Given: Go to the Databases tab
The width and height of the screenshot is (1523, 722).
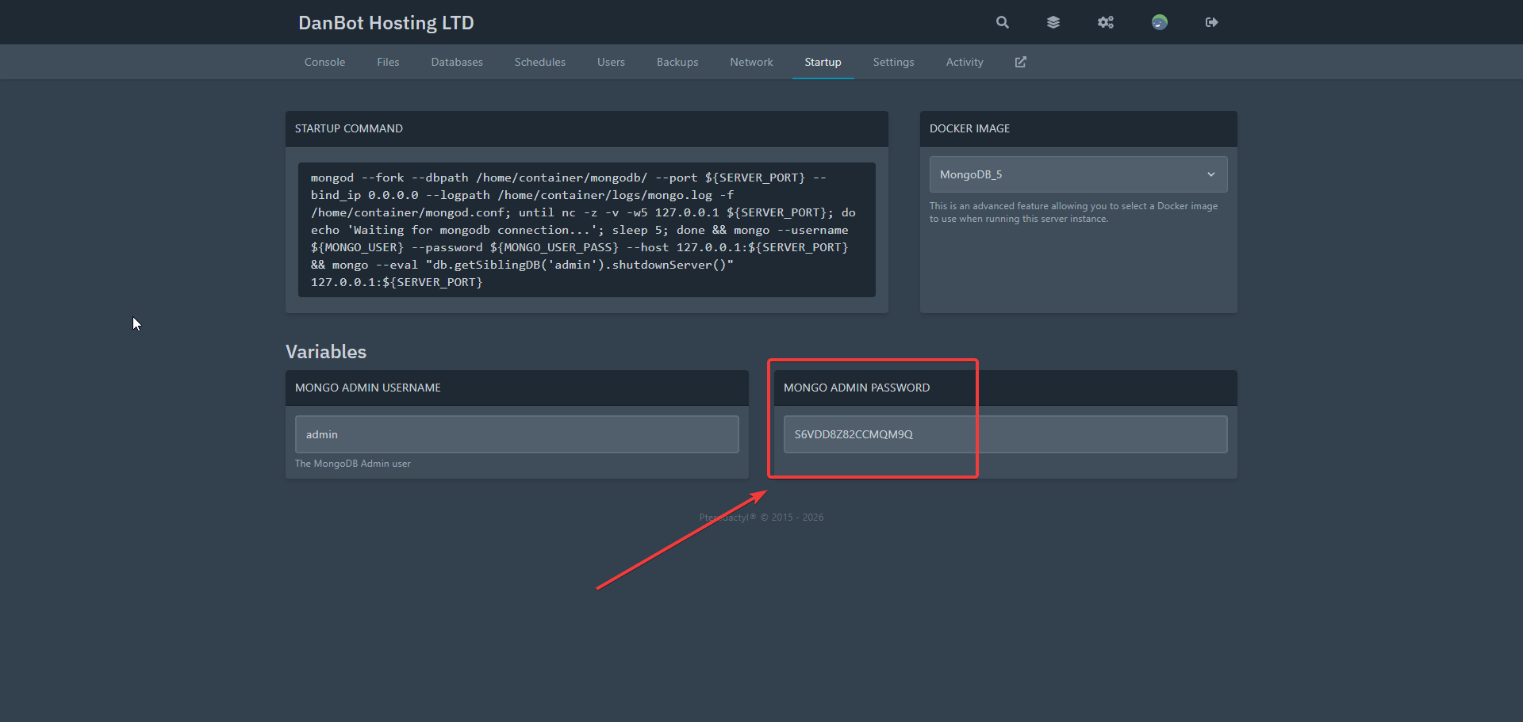Looking at the screenshot, I should pyautogui.click(x=457, y=62).
